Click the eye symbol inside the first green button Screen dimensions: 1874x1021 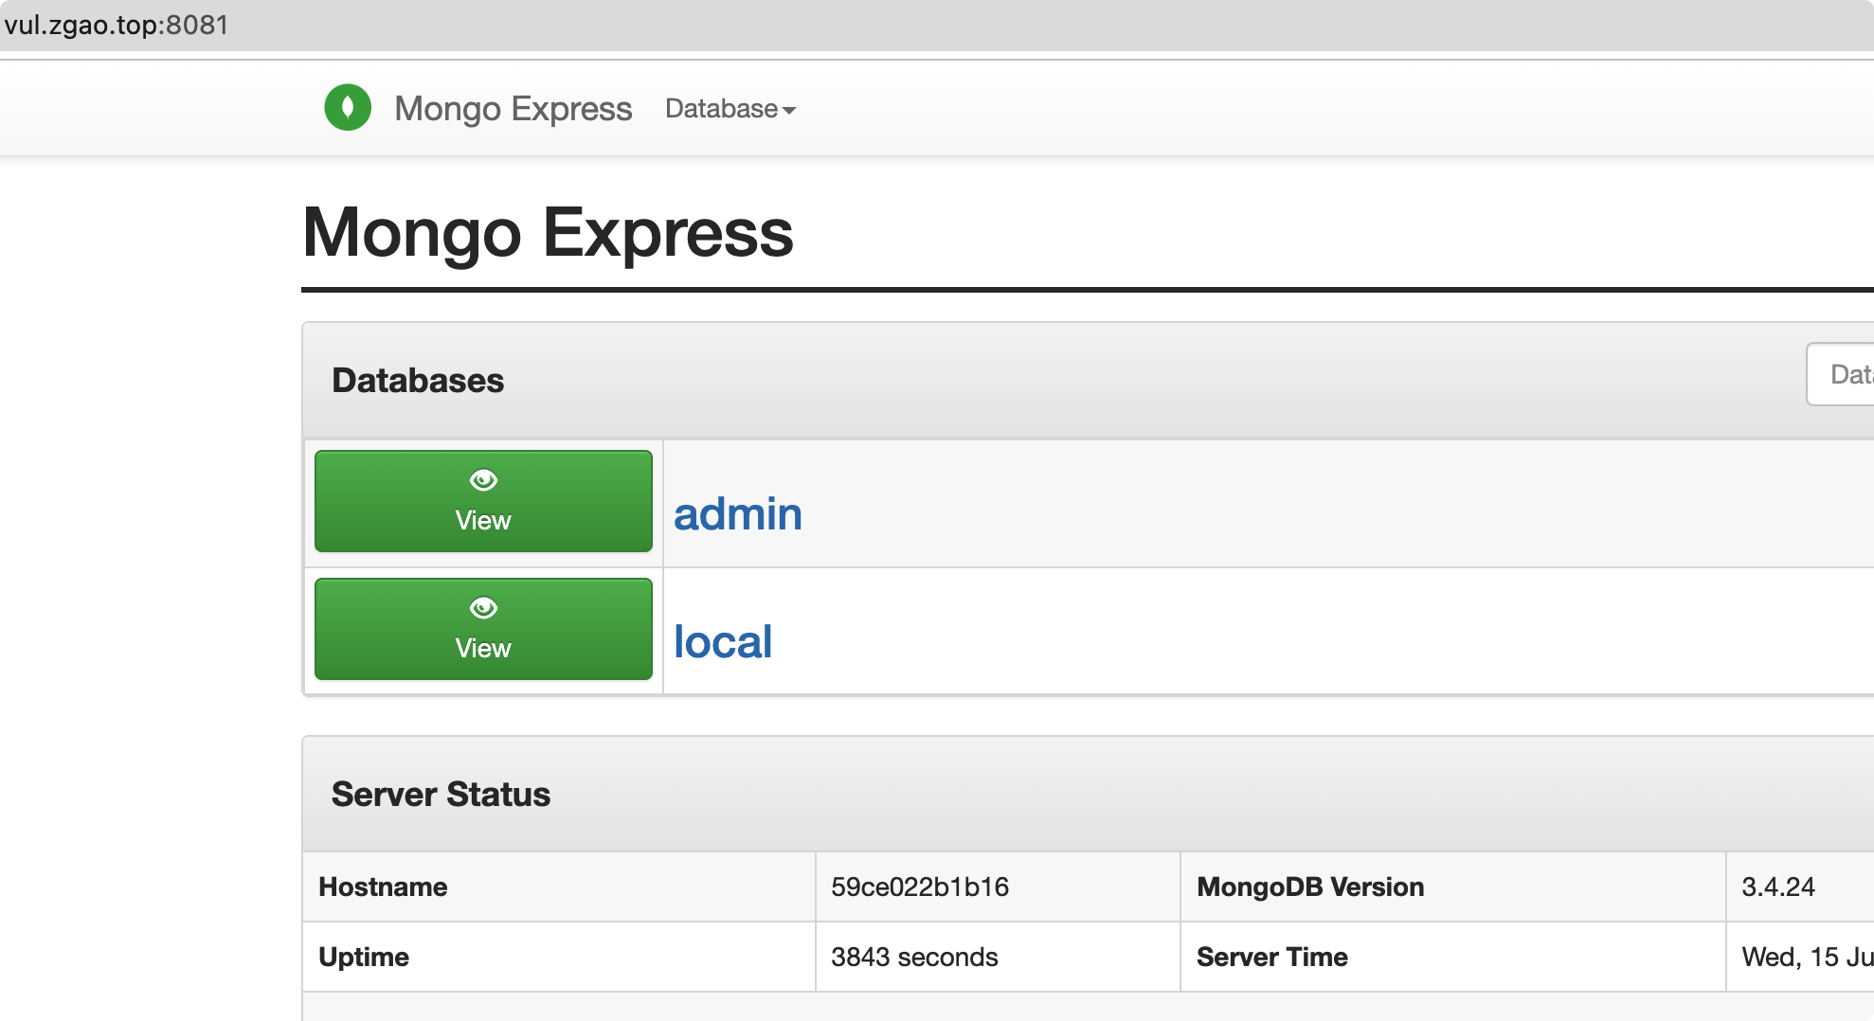(484, 480)
